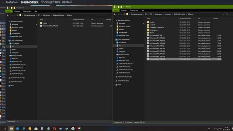Open the quick access toolbar dropdown in left window
The height and width of the screenshot is (131, 233).
(17, 8)
